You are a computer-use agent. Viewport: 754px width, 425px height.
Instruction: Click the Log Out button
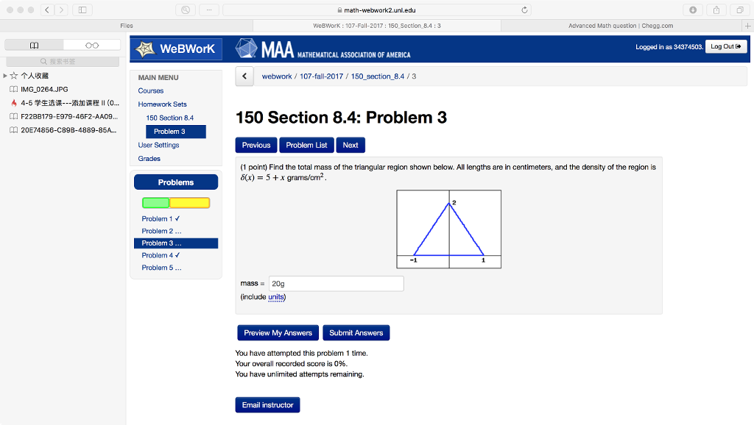(x=725, y=46)
